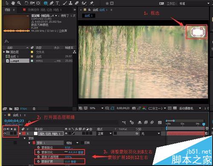213x166 pixels.
Task: Collapse layer 1 properties triangle
Action: (x=20, y=133)
